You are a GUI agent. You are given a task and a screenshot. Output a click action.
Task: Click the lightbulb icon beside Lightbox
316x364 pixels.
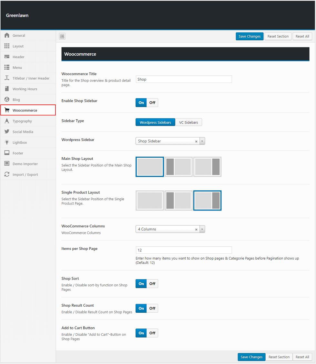point(7,142)
